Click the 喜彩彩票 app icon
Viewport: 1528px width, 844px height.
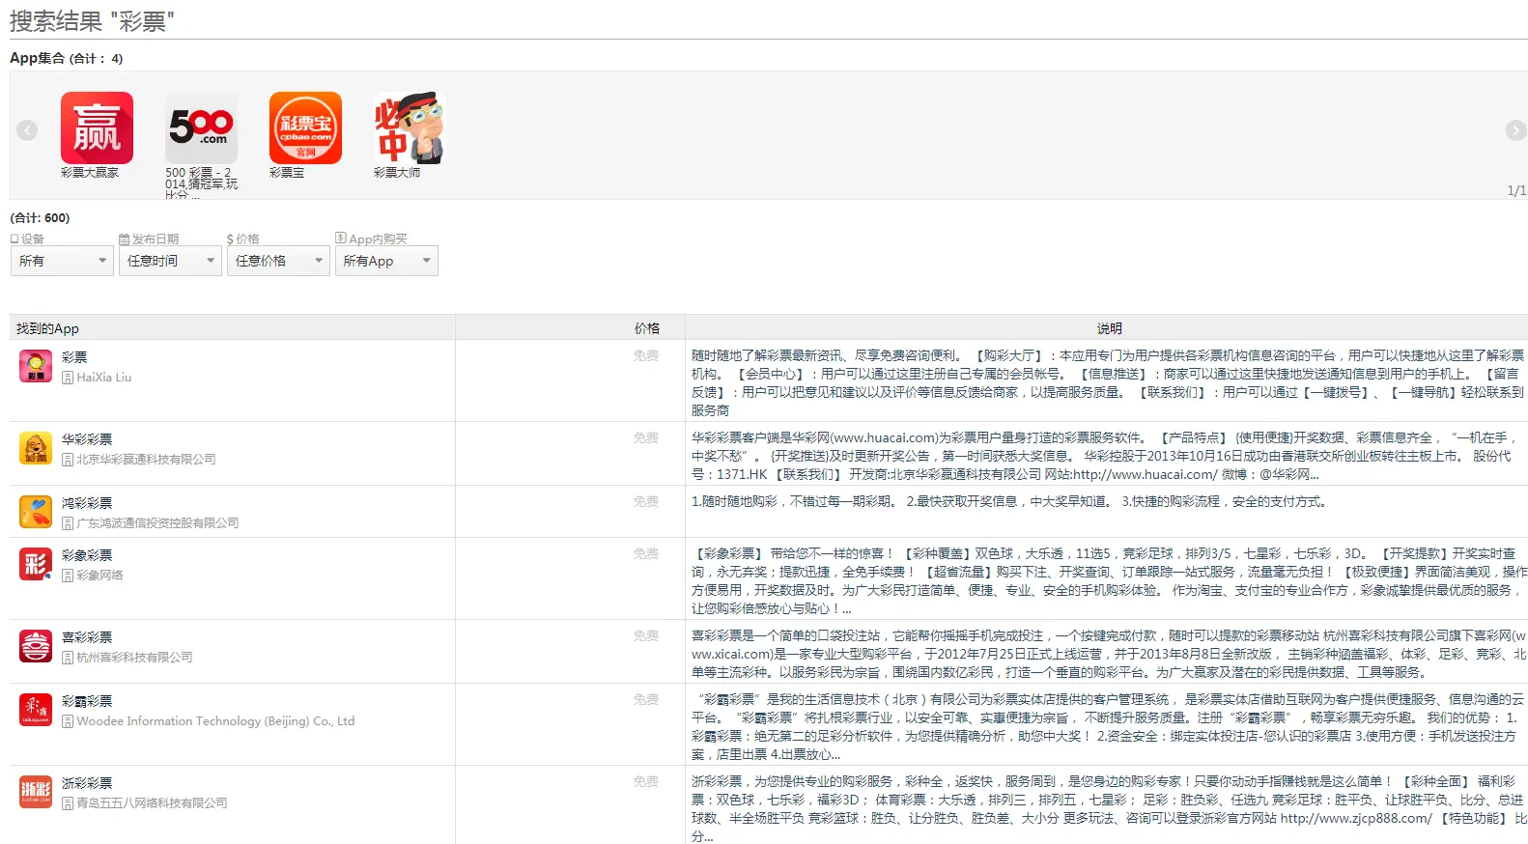(x=36, y=646)
